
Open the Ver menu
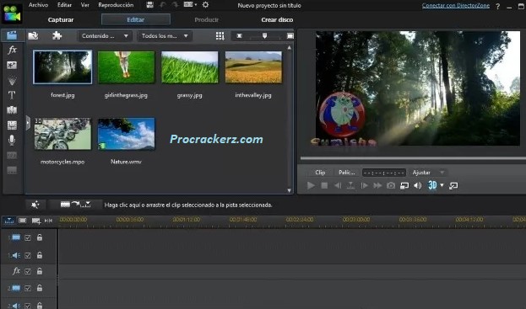[85, 5]
